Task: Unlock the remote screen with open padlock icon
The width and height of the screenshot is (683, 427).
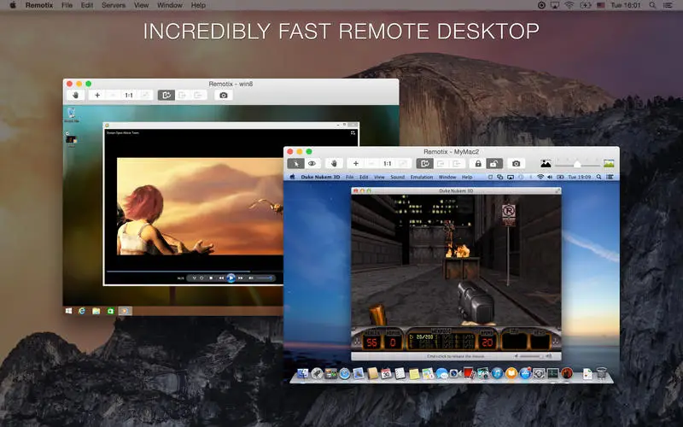Action: click(x=494, y=163)
